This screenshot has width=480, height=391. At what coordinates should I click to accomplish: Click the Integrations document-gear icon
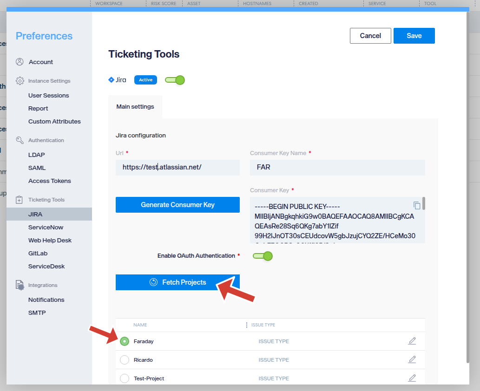(x=20, y=285)
